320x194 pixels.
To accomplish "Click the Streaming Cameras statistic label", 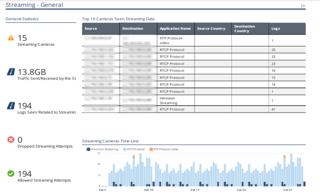I will pos(36,45).
